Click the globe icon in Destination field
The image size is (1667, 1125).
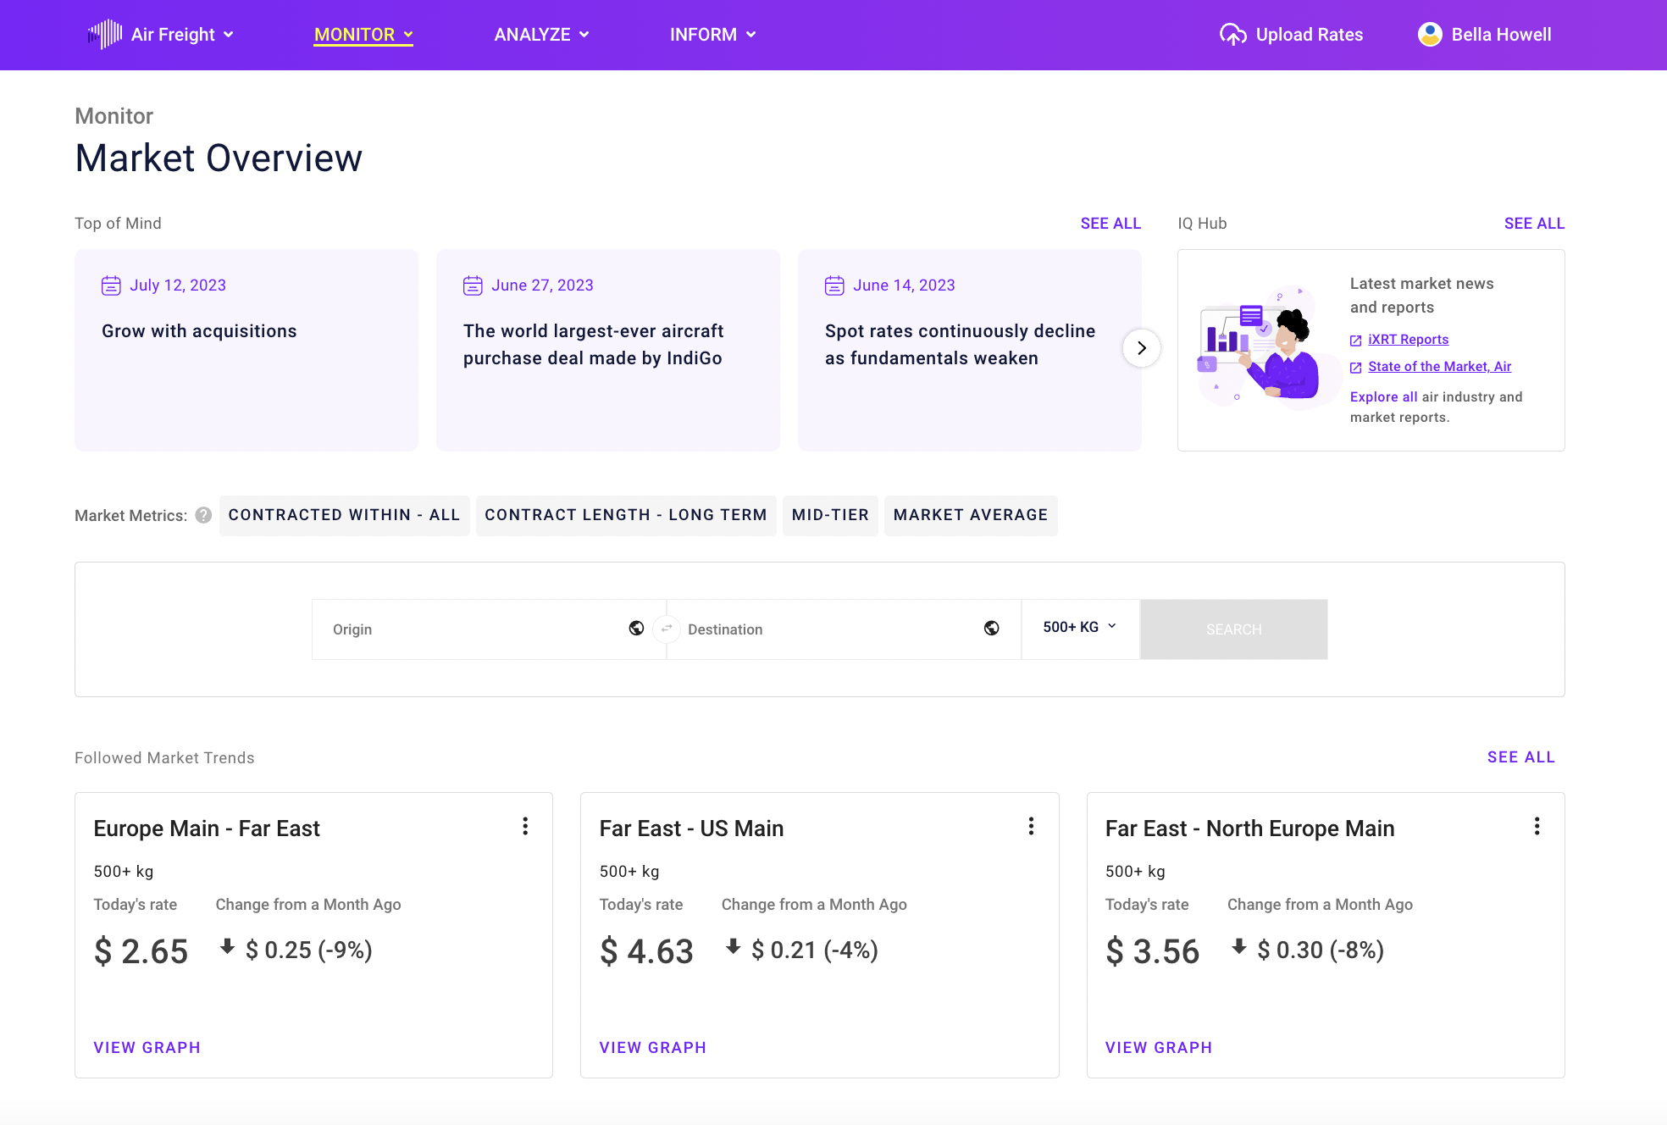[x=991, y=629]
